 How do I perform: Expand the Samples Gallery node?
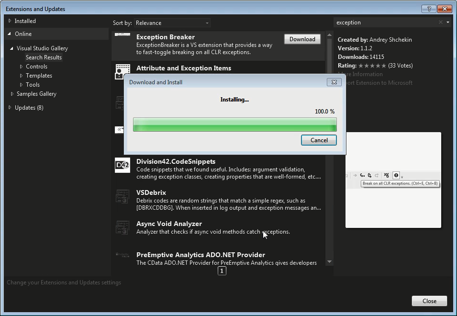click(x=12, y=94)
